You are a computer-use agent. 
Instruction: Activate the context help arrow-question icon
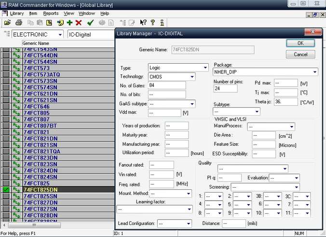[143, 23]
